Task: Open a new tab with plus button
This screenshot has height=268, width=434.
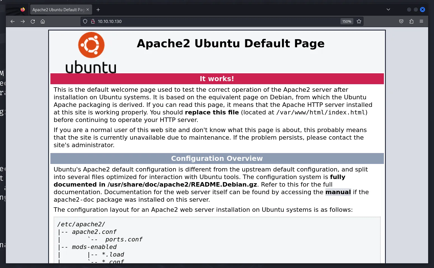Action: pyautogui.click(x=98, y=10)
